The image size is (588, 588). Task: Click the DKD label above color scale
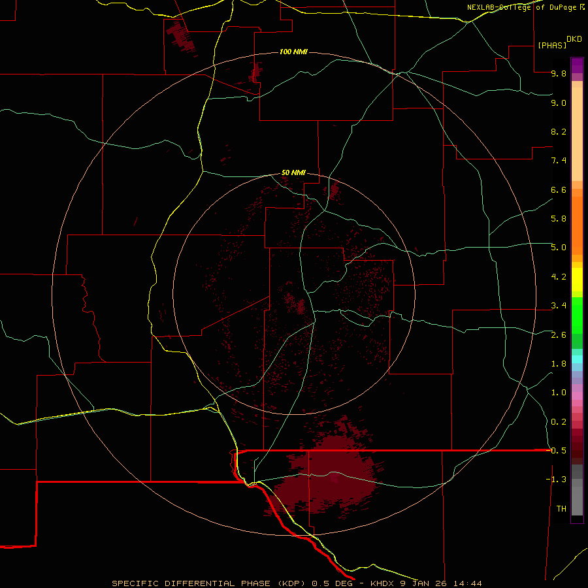pyautogui.click(x=574, y=39)
